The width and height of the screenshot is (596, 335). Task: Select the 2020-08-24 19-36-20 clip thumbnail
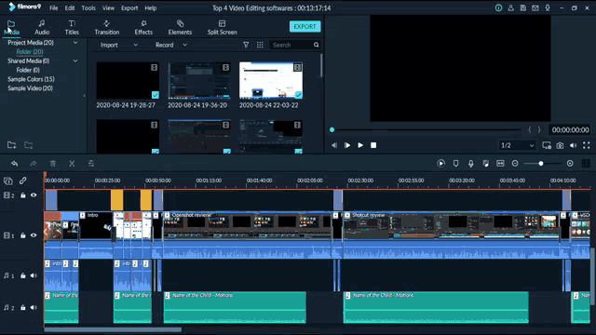pyautogui.click(x=199, y=81)
